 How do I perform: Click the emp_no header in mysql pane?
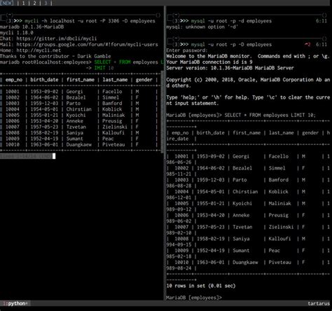(180, 133)
